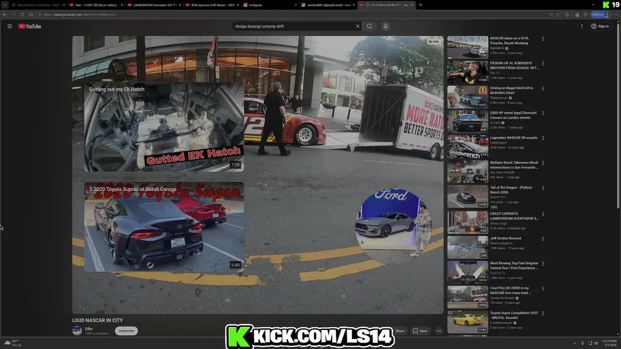
Task: Click the Instagram tab favicon
Action: (x=245, y=5)
